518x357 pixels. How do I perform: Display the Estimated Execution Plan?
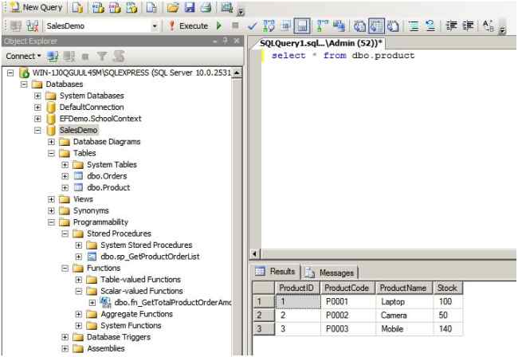pyautogui.click(x=269, y=25)
